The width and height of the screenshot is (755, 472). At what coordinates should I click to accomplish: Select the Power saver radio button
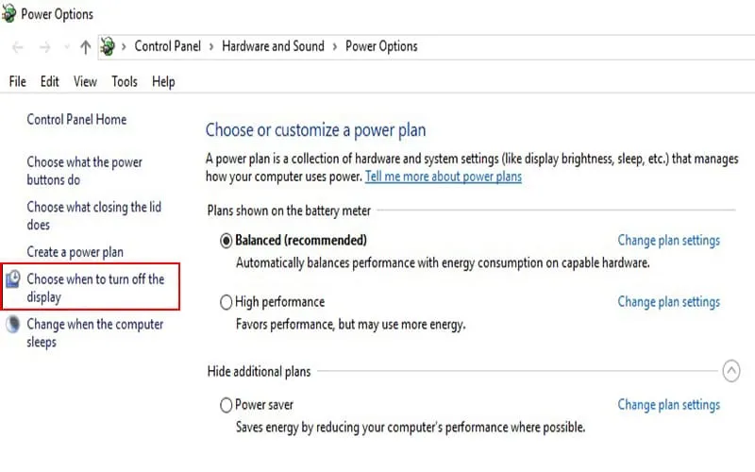click(226, 406)
